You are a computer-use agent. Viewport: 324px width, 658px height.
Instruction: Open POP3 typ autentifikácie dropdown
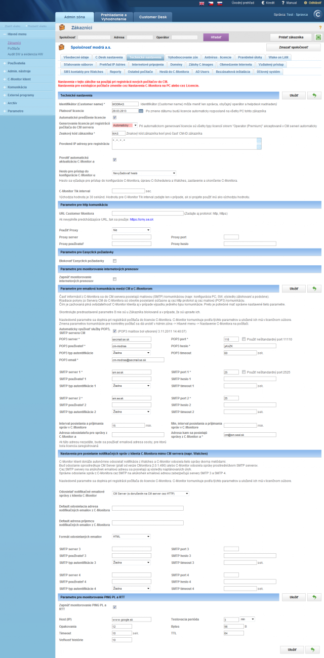coord(131,353)
